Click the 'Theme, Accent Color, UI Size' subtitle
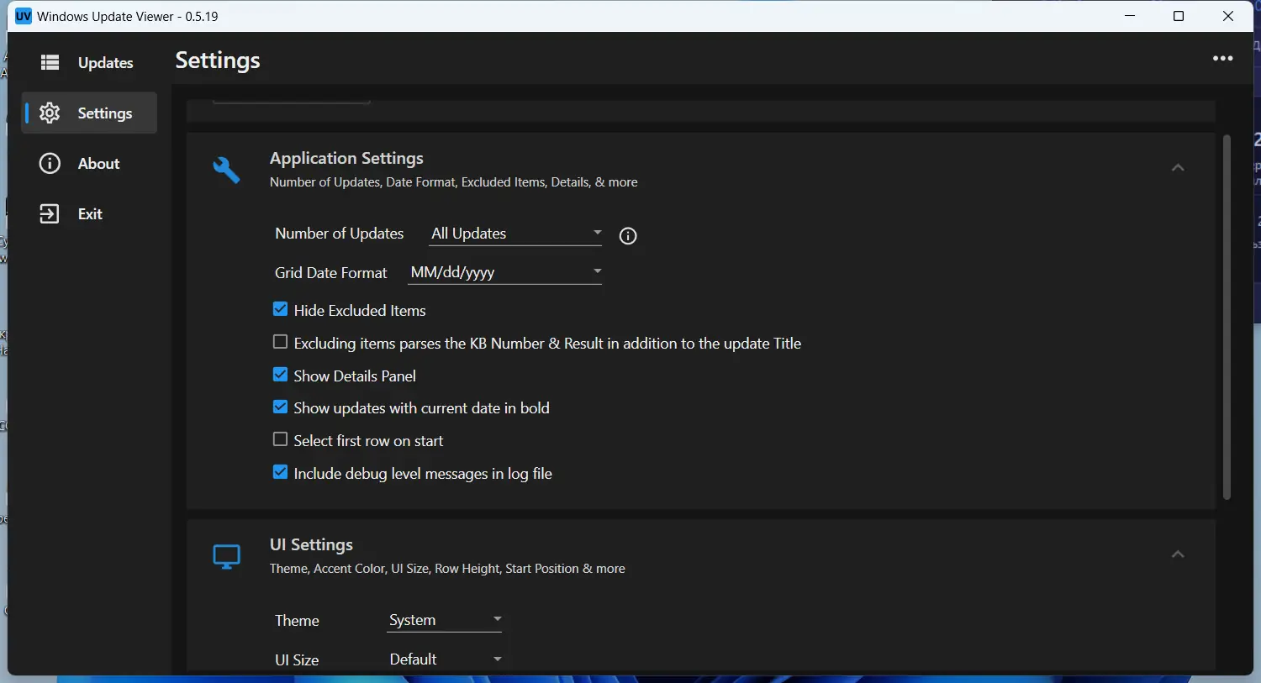The image size is (1261, 683). click(447, 569)
